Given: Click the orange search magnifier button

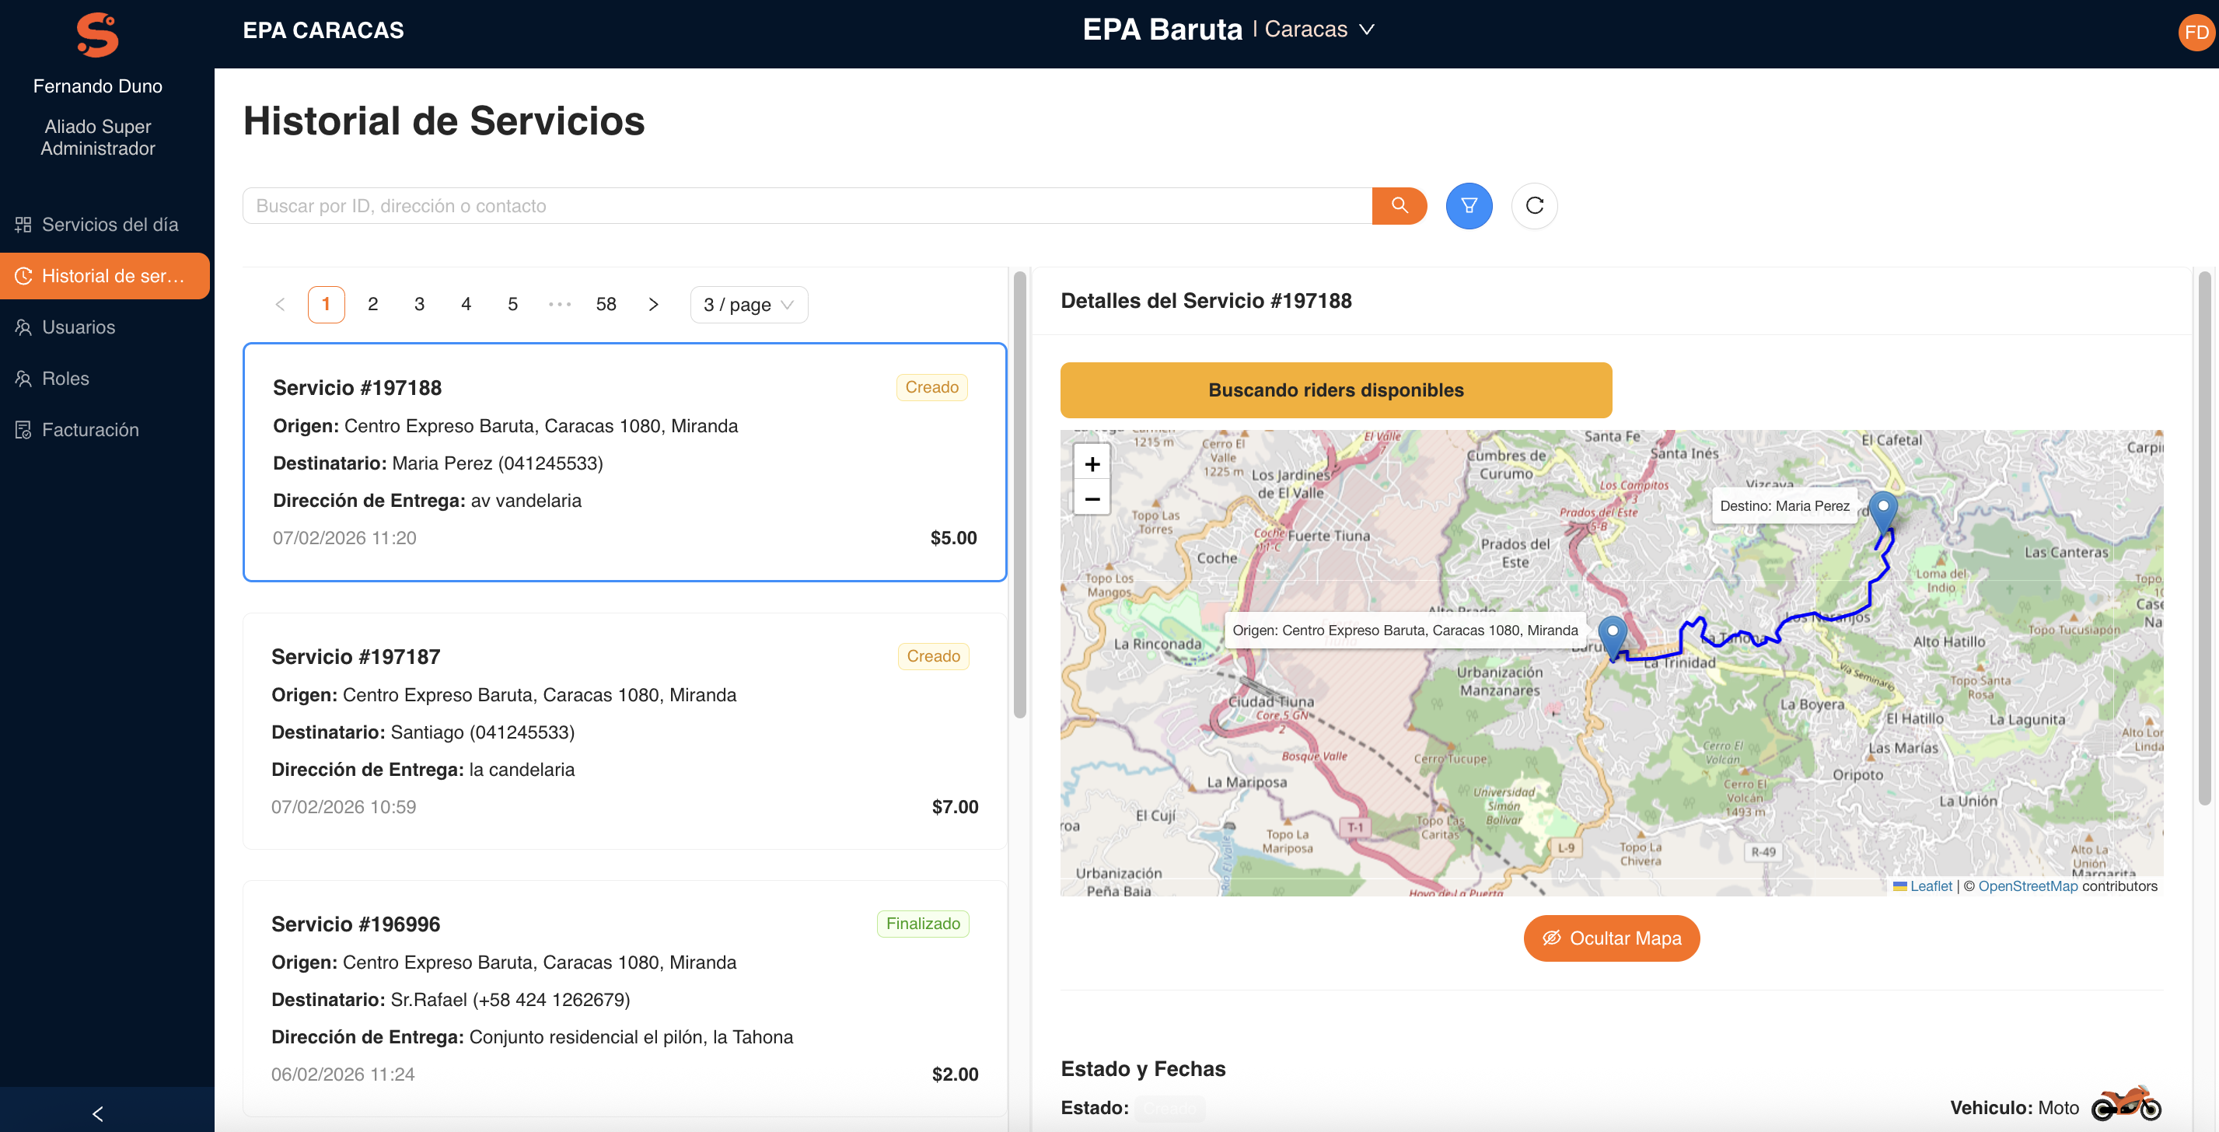Looking at the screenshot, I should coord(1399,206).
